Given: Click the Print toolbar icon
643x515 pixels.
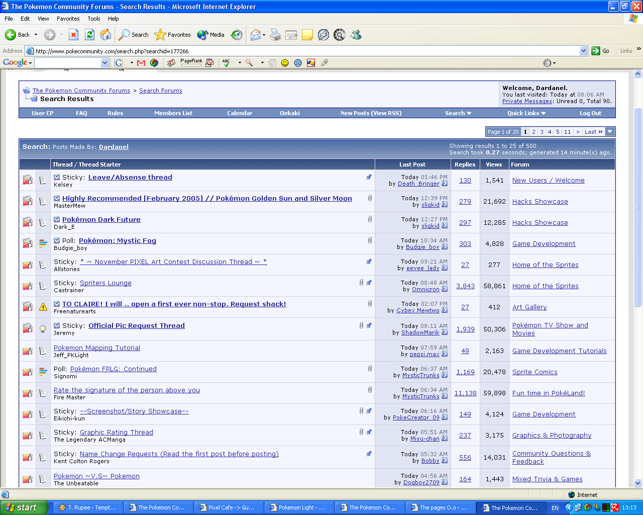Looking at the screenshot, I should coord(275,35).
